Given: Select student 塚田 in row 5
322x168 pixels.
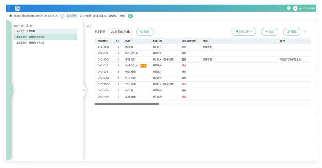Looking at the screenshot, I should click(130, 72).
